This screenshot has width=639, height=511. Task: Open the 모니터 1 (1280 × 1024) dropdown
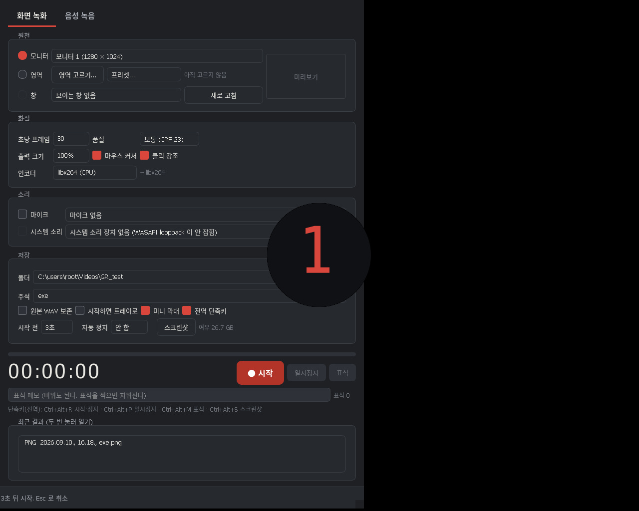(157, 56)
